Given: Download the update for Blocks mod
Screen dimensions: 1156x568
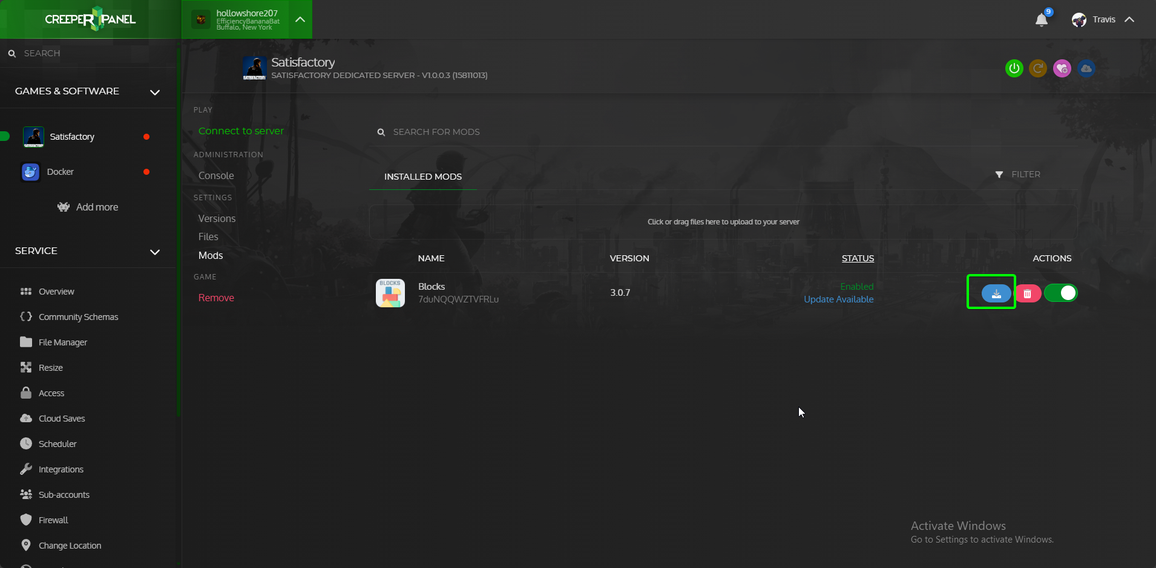Looking at the screenshot, I should [x=996, y=293].
